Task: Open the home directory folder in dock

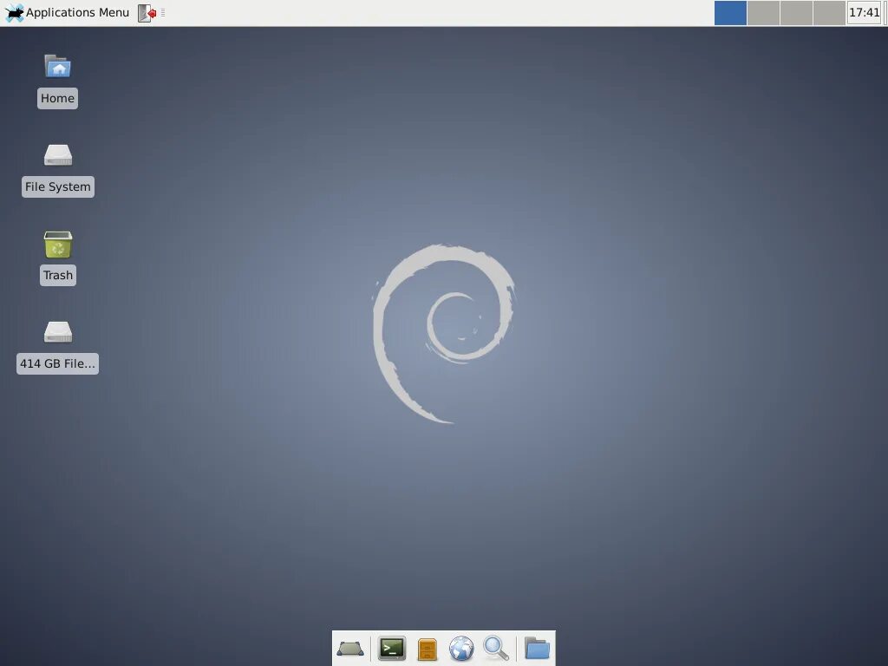Action: pyautogui.click(x=537, y=649)
